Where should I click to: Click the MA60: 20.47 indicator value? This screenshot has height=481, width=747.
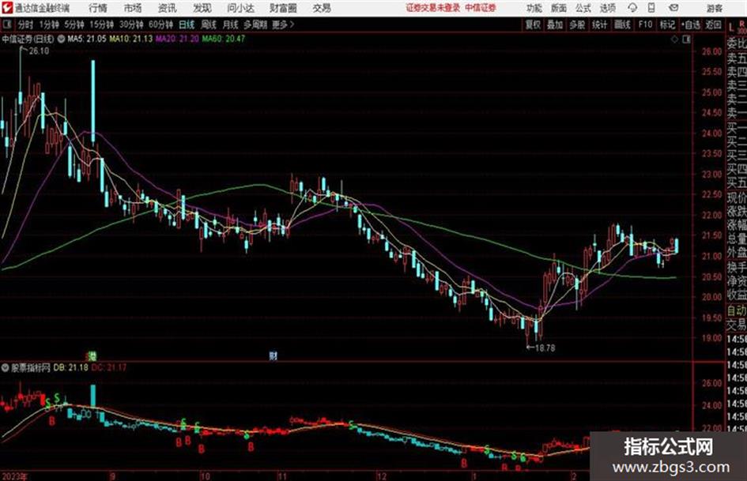click(x=224, y=39)
